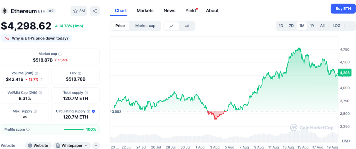
Task: Click the verified checkmark badge beside Circulating supply
Action: (93, 112)
